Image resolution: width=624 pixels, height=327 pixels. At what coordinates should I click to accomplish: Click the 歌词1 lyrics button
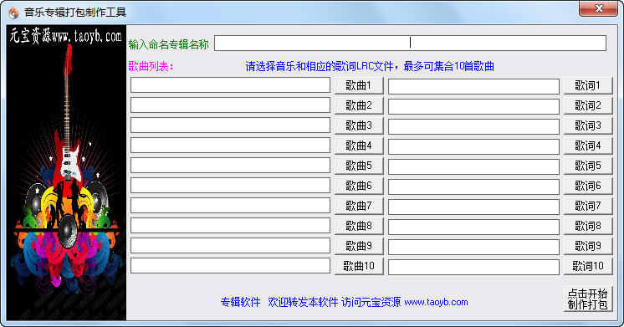pyautogui.click(x=588, y=85)
